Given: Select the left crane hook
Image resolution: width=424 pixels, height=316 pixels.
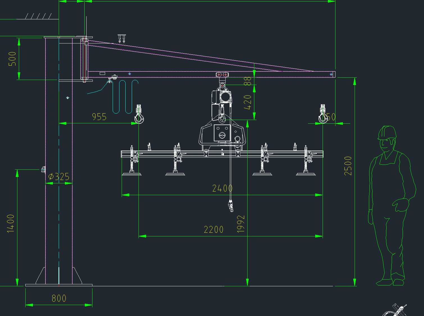Looking at the screenshot, I should [x=139, y=114].
